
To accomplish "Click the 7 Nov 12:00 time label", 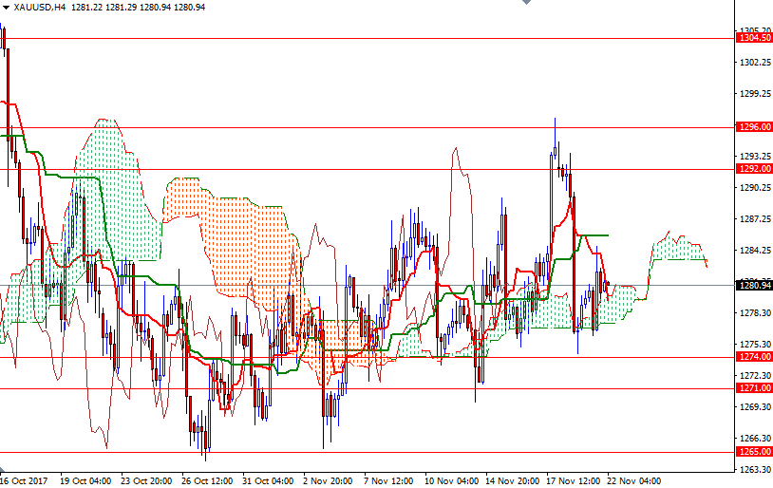I will pyautogui.click(x=389, y=480).
